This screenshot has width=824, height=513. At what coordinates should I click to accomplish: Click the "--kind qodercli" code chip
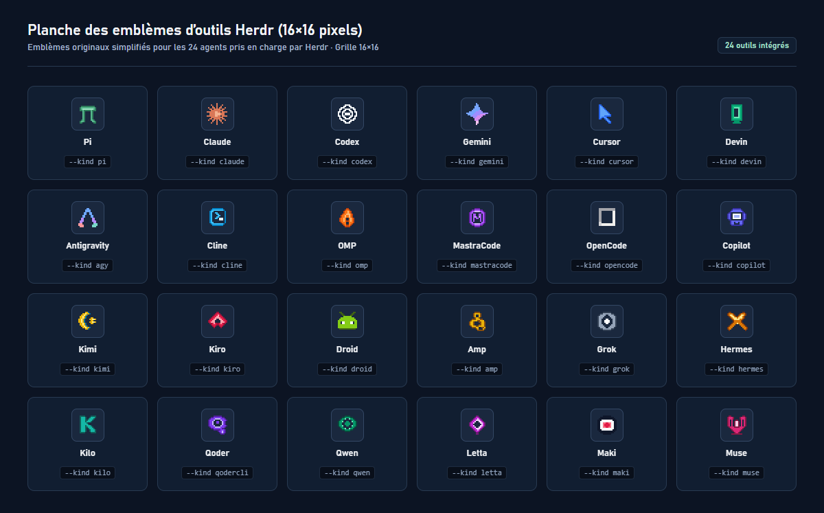[217, 473]
